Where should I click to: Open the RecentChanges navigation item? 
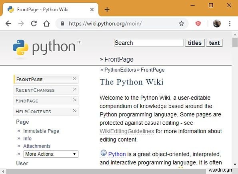(x=46, y=90)
